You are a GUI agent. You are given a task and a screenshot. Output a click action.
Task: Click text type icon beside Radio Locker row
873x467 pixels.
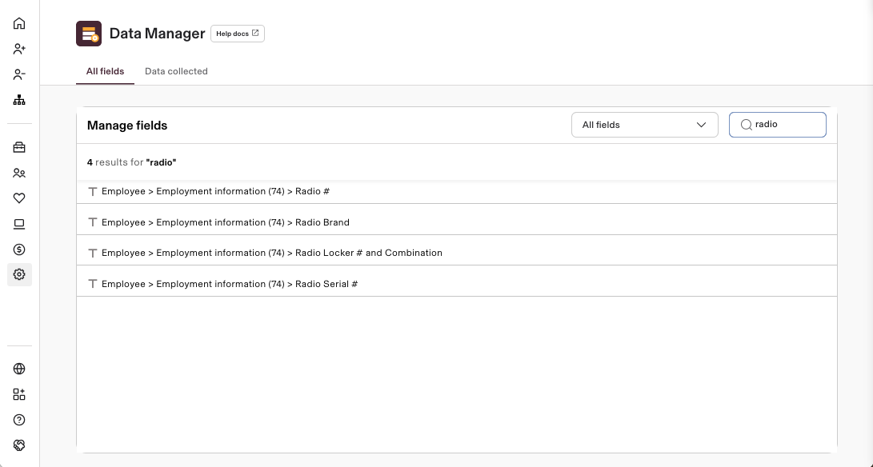click(x=93, y=253)
